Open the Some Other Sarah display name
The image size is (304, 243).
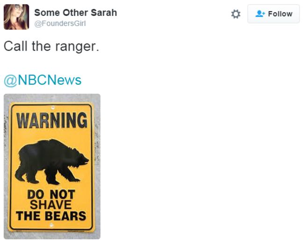coord(76,13)
